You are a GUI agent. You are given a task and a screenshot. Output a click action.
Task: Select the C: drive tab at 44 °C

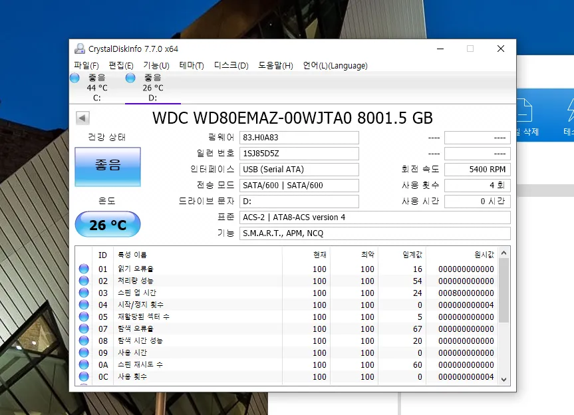(x=96, y=88)
